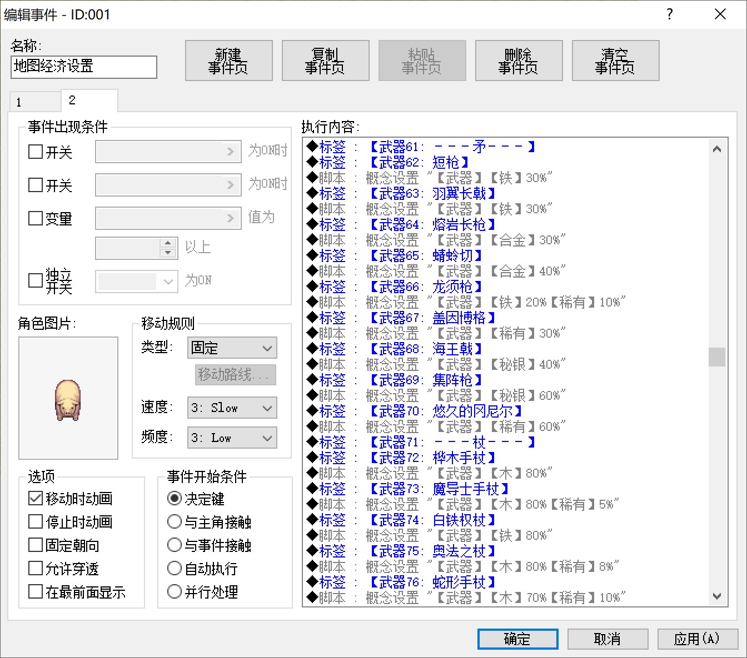This screenshot has width=747, height=658.
Task: Check 允许穿透 option
Action: (36, 569)
